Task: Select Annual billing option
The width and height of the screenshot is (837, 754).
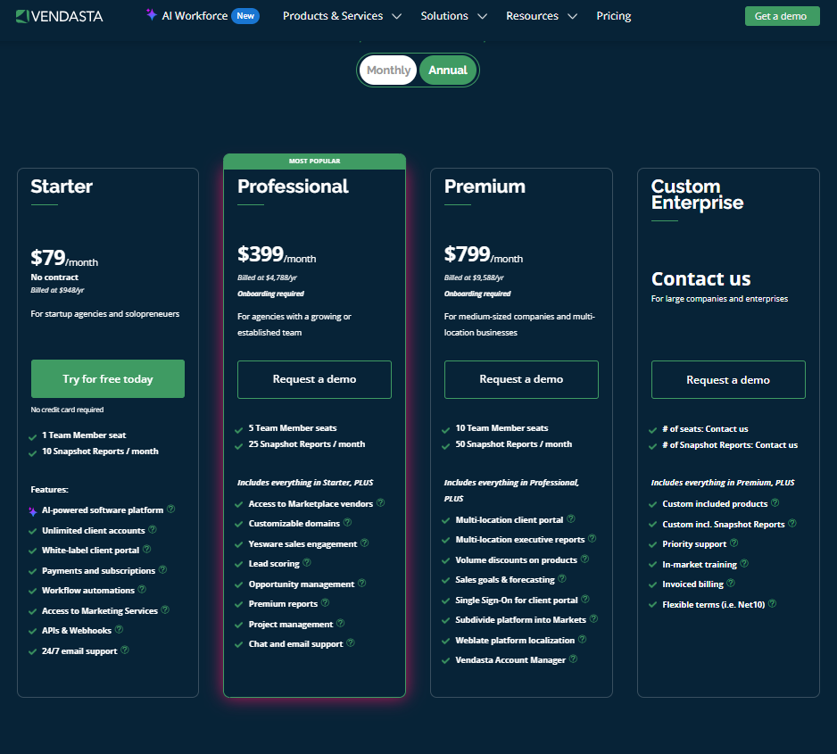Action: pos(448,70)
